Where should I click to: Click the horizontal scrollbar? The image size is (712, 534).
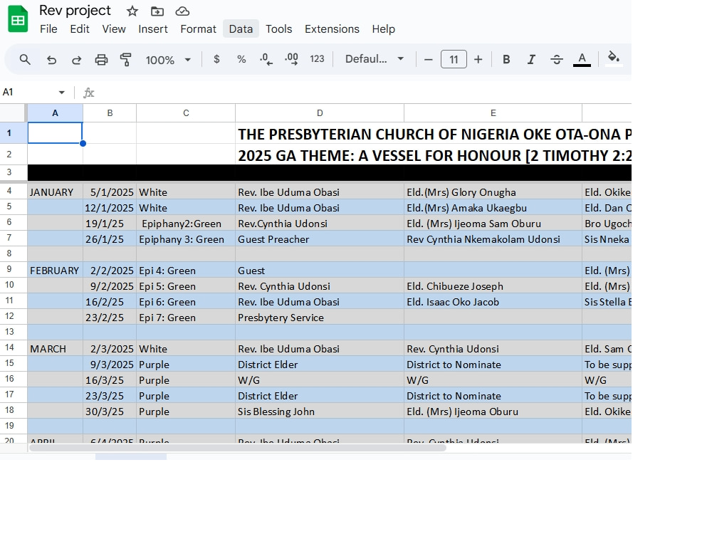(238, 448)
